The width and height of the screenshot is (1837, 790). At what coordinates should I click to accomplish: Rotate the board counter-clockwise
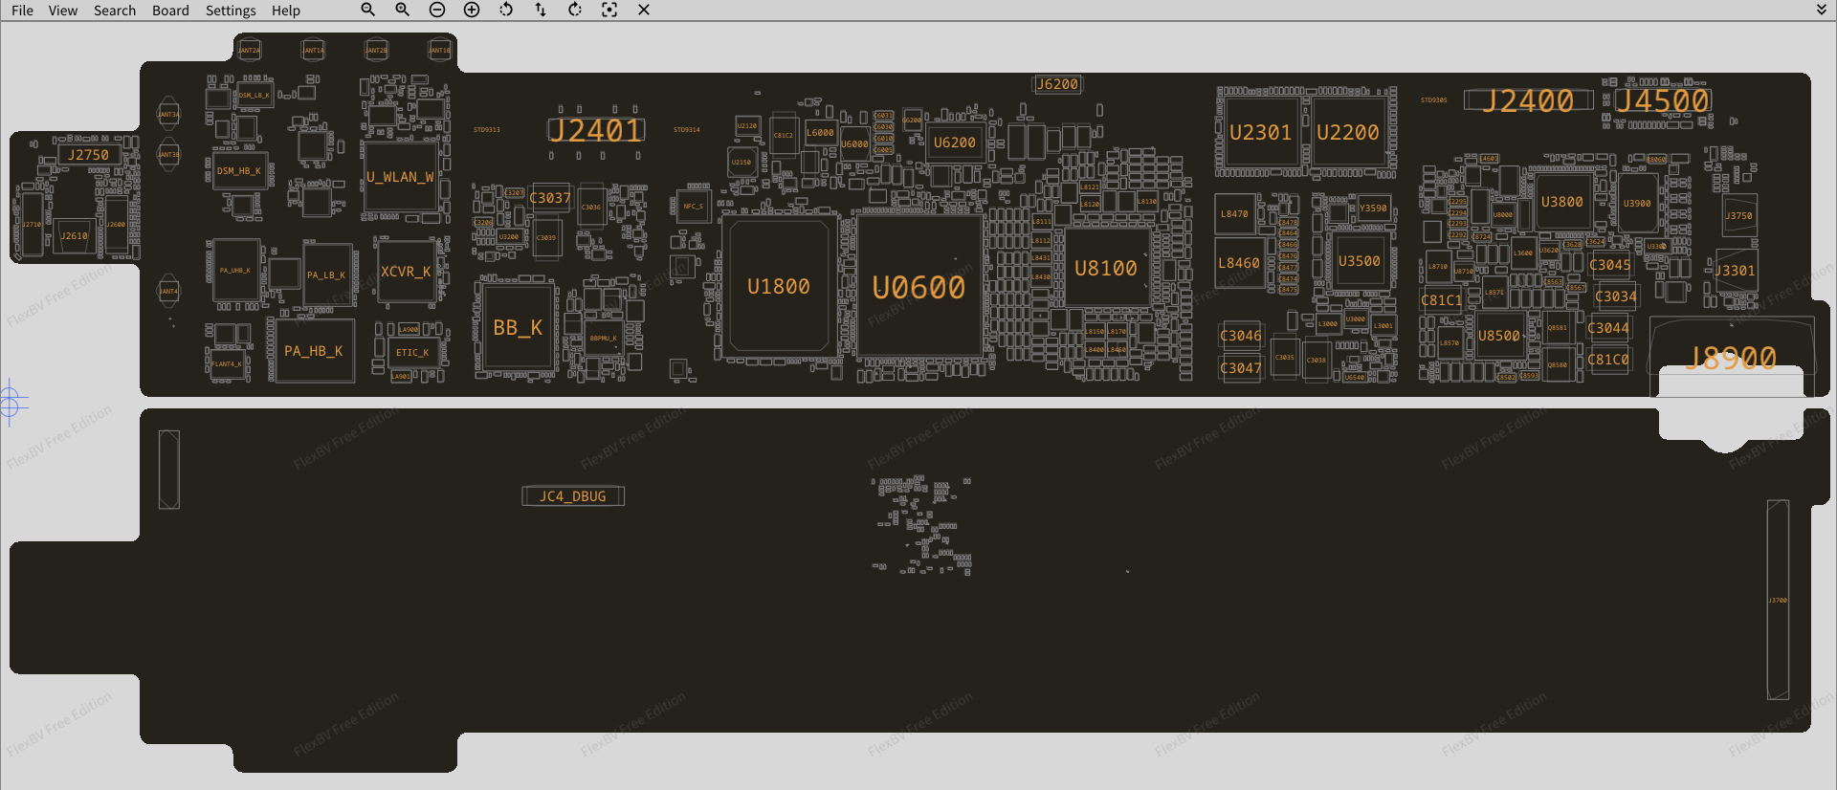click(x=506, y=10)
